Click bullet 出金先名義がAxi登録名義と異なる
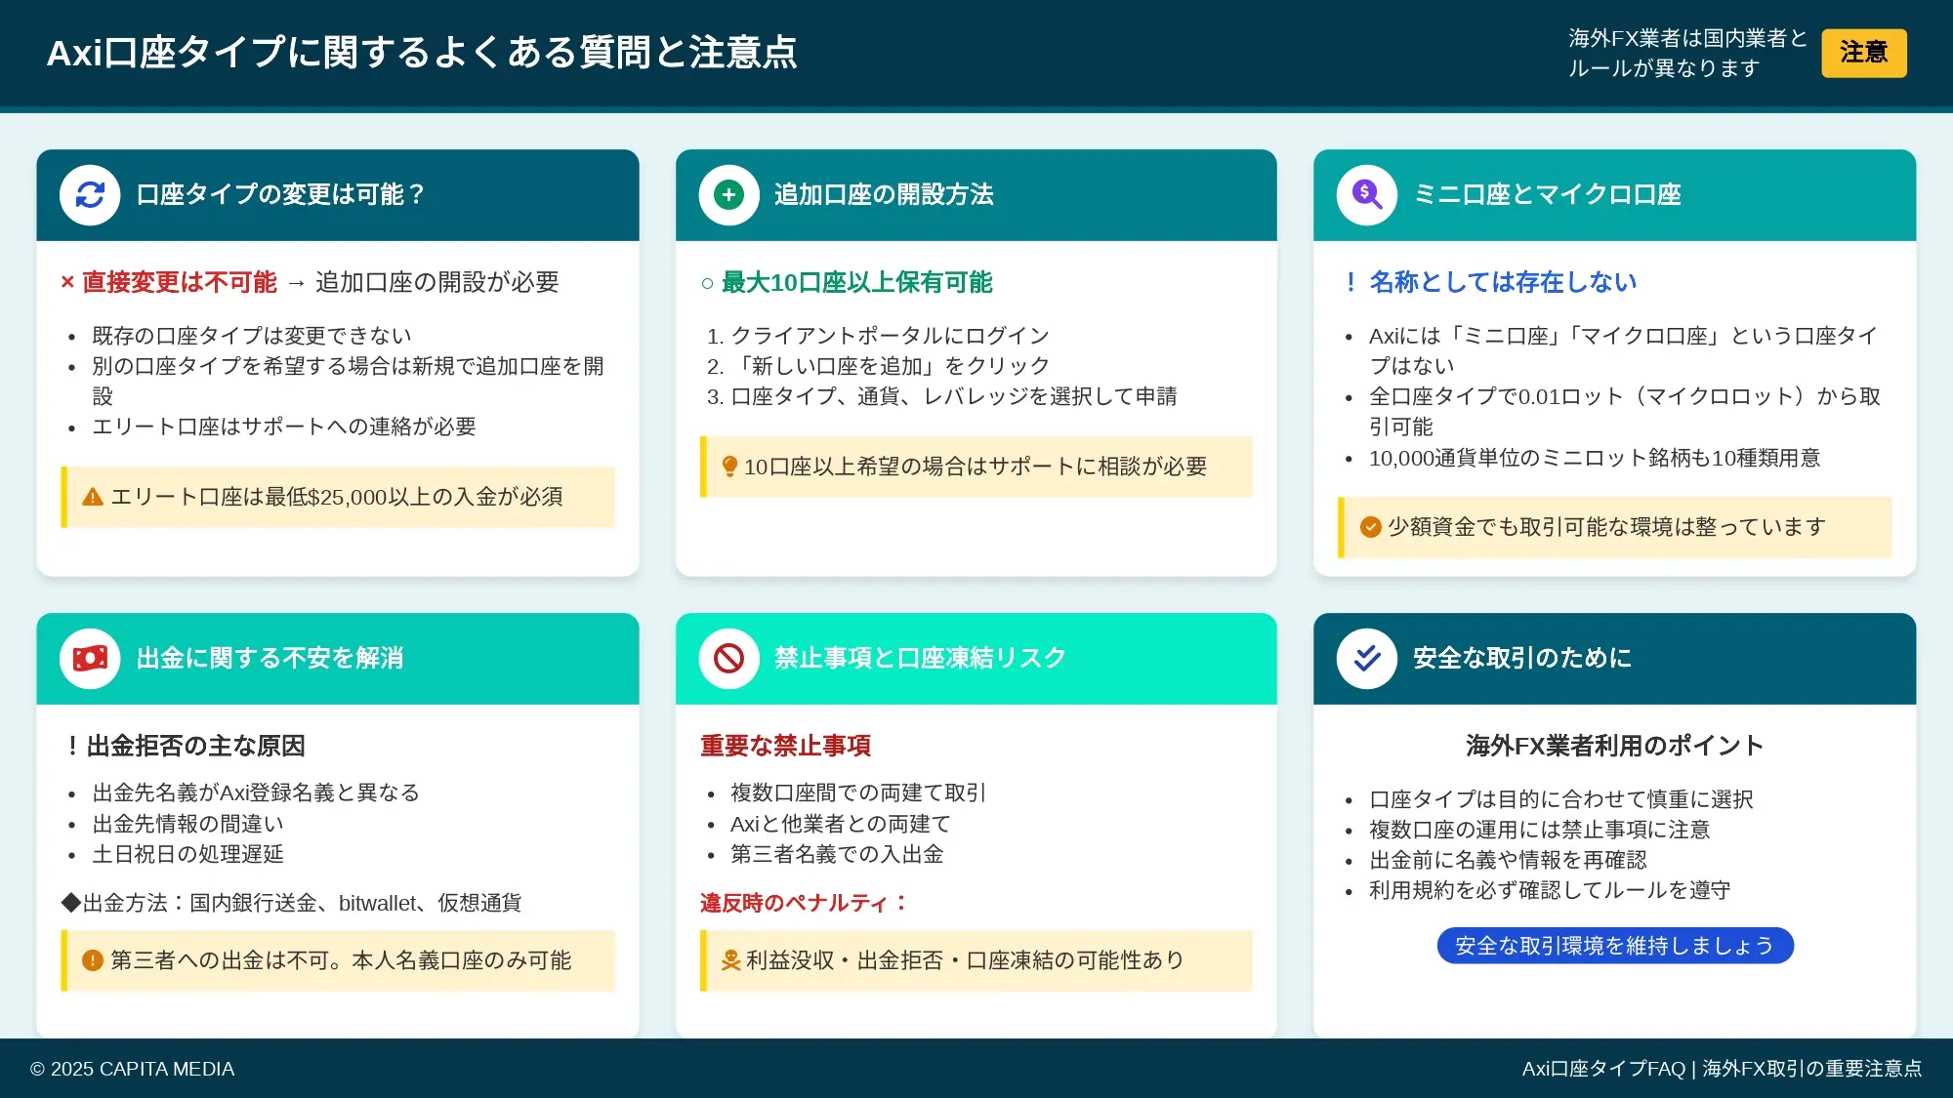Viewport: 1953px width, 1098px height. [256, 793]
